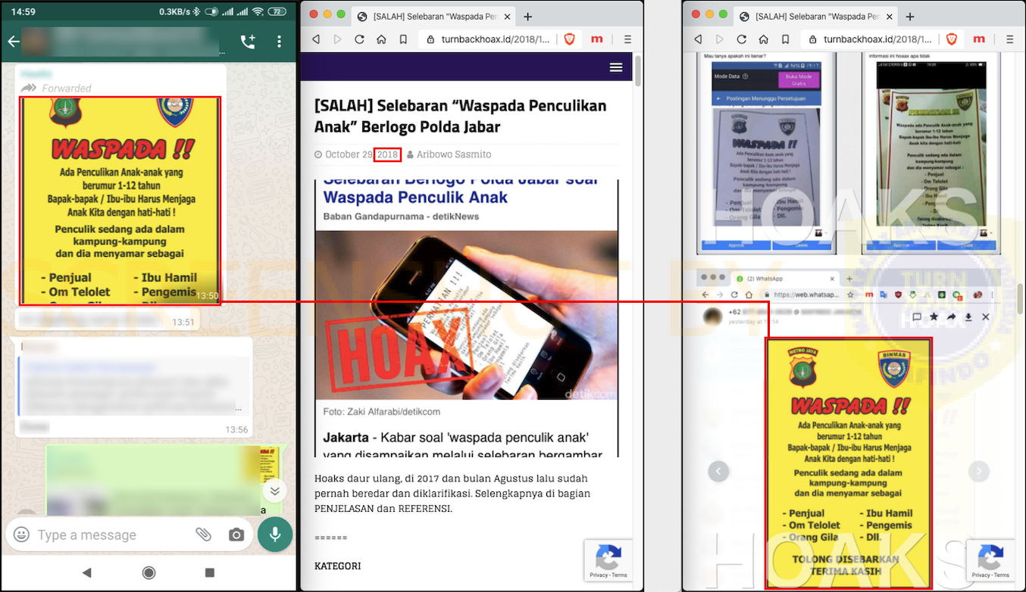Close the [SALAH] tab in right browser
Image resolution: width=1026 pixels, height=592 pixels.
889,16
